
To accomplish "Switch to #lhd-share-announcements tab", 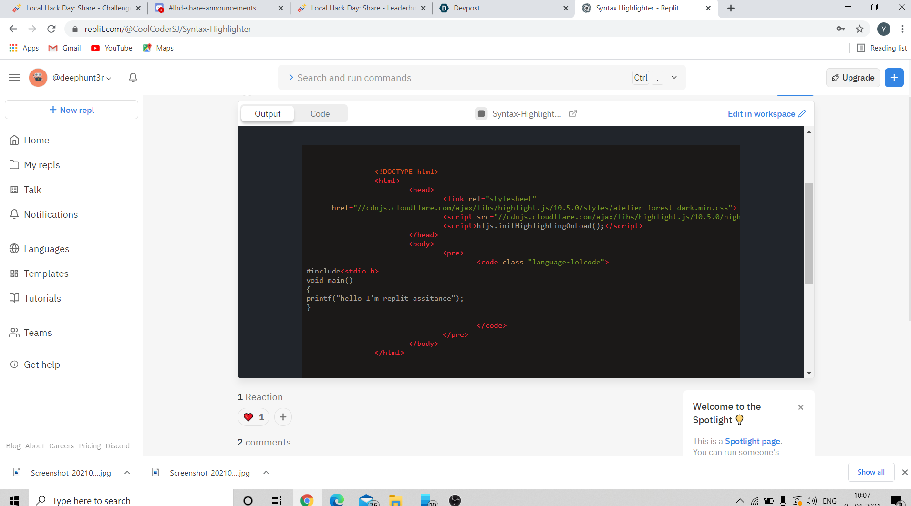I will (x=219, y=8).
